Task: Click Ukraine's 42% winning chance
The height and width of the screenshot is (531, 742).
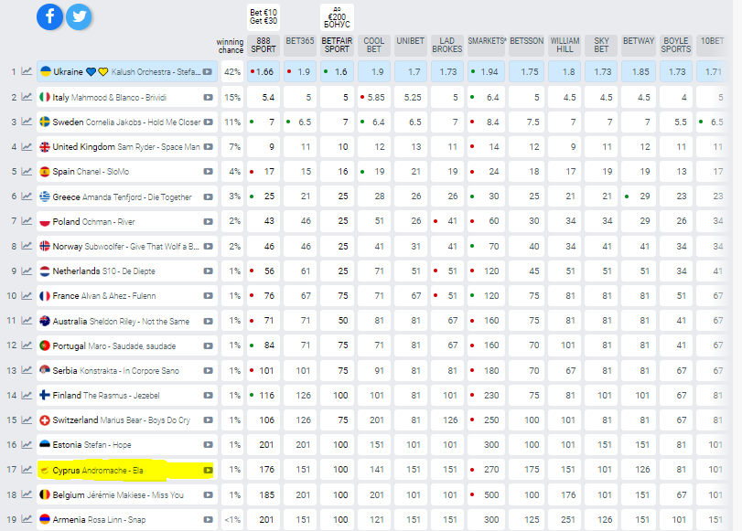Action: (232, 72)
